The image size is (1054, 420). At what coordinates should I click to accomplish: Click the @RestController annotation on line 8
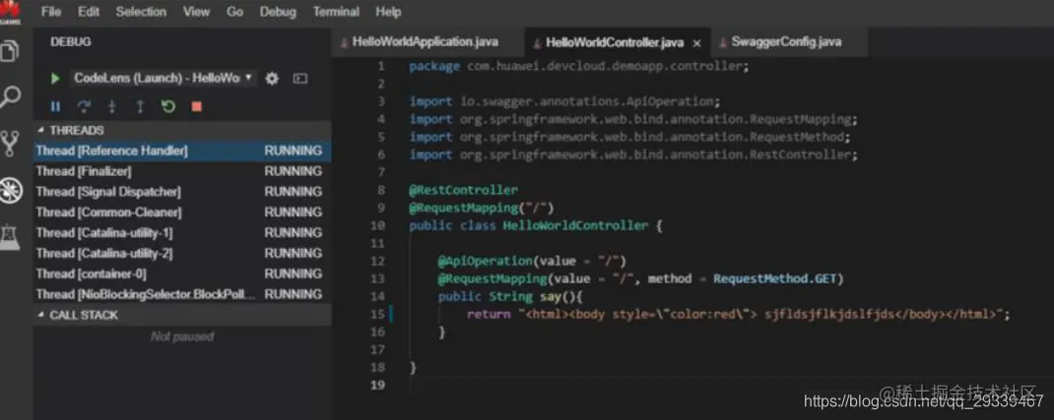coord(463,190)
